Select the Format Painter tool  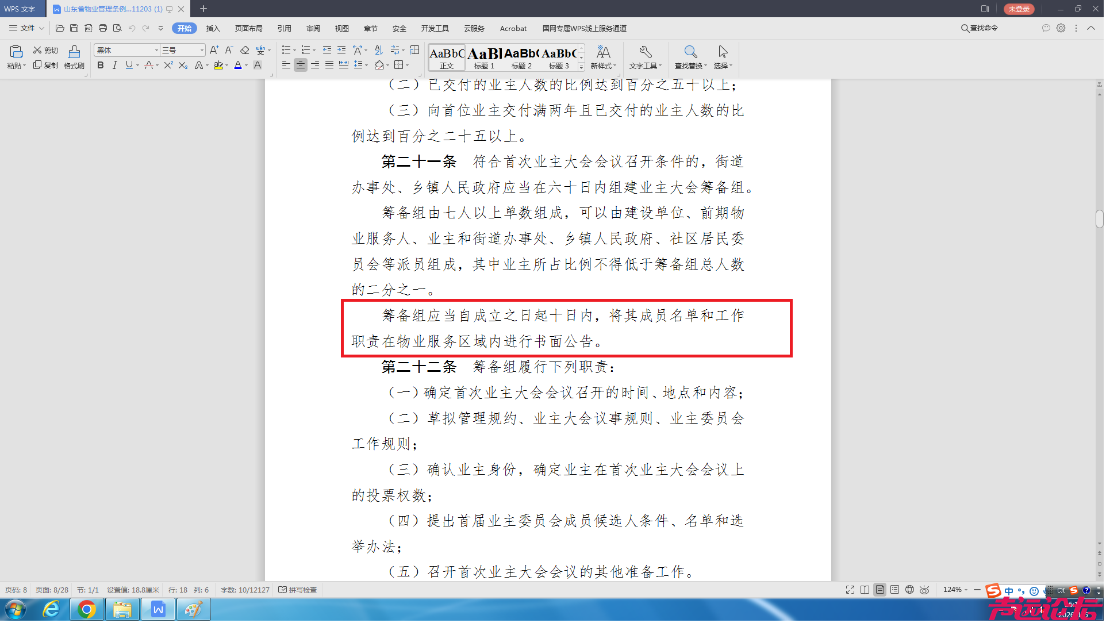(x=74, y=57)
